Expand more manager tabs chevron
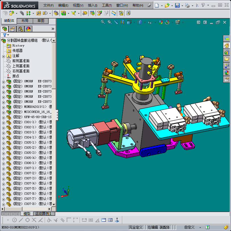Viewport: 231px width, 231px height. (x=53, y=29)
